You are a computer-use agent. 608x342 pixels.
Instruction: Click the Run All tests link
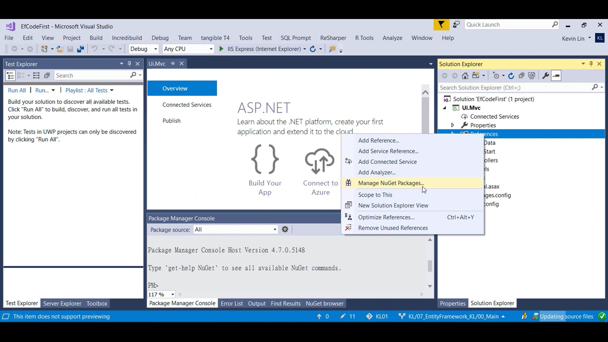[17, 90]
